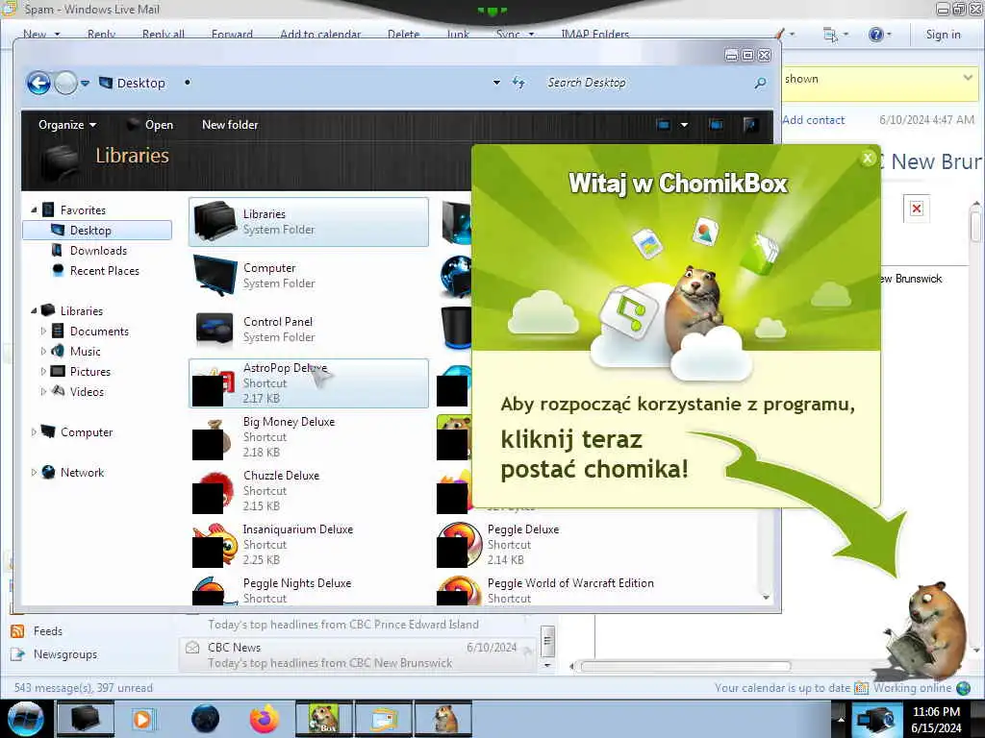Click IMAP Folders in Live Mail toolbar
The width and height of the screenshot is (985, 738).
[x=594, y=34]
